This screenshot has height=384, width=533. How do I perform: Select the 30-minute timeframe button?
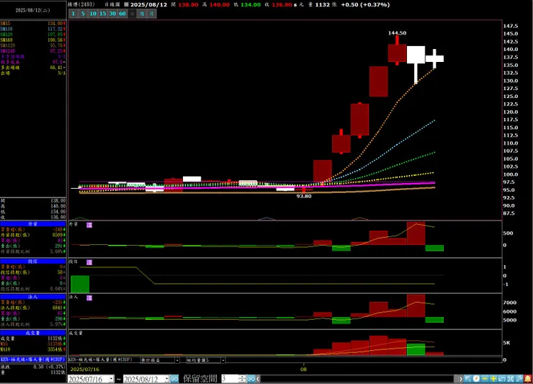[112, 14]
